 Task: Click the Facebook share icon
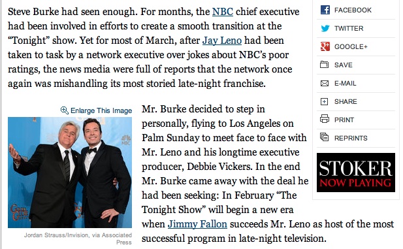click(x=325, y=10)
